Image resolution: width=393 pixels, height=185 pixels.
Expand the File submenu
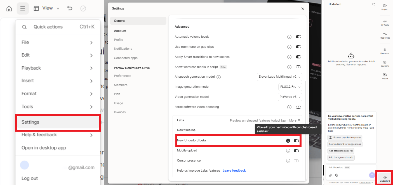tap(58, 42)
